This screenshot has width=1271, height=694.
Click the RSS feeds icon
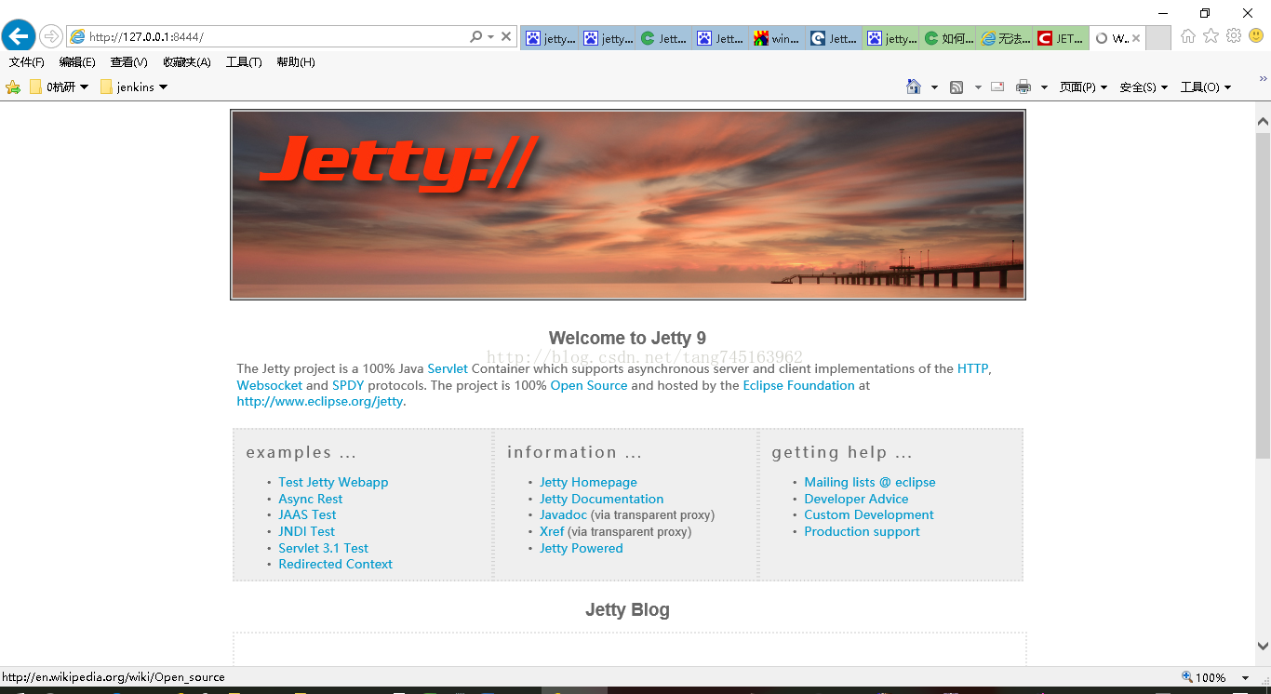click(957, 87)
